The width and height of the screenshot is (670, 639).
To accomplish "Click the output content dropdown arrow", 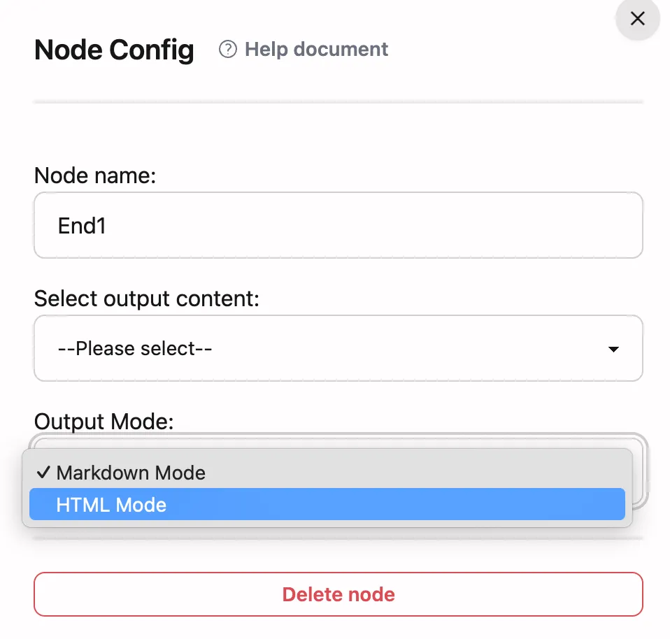I will pos(613,349).
